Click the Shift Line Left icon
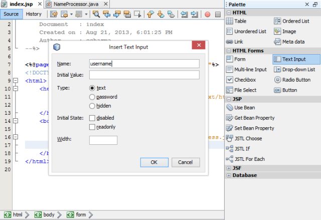 coord(184,14)
